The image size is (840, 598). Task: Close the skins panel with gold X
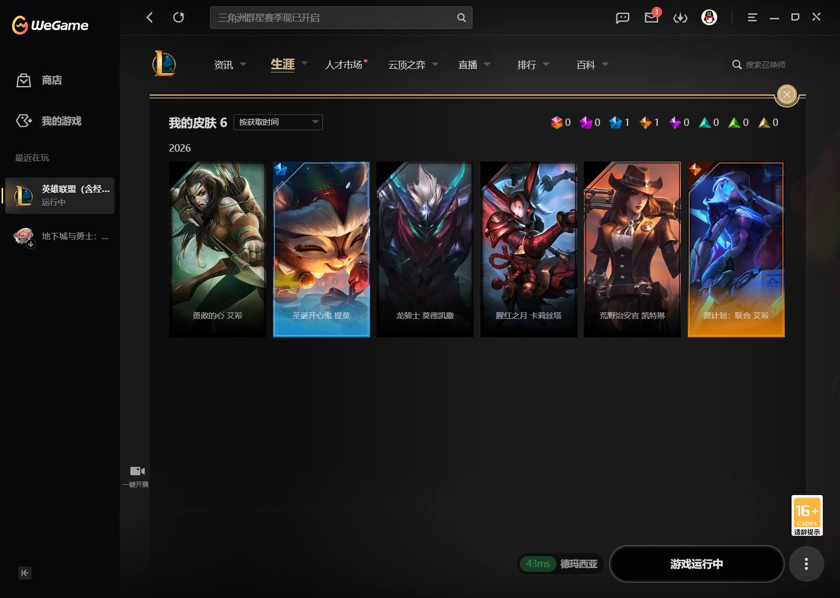point(786,94)
